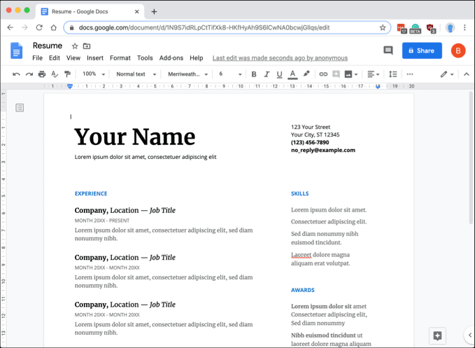Toggle Bold formatting
475x348 pixels.
pyautogui.click(x=254, y=74)
